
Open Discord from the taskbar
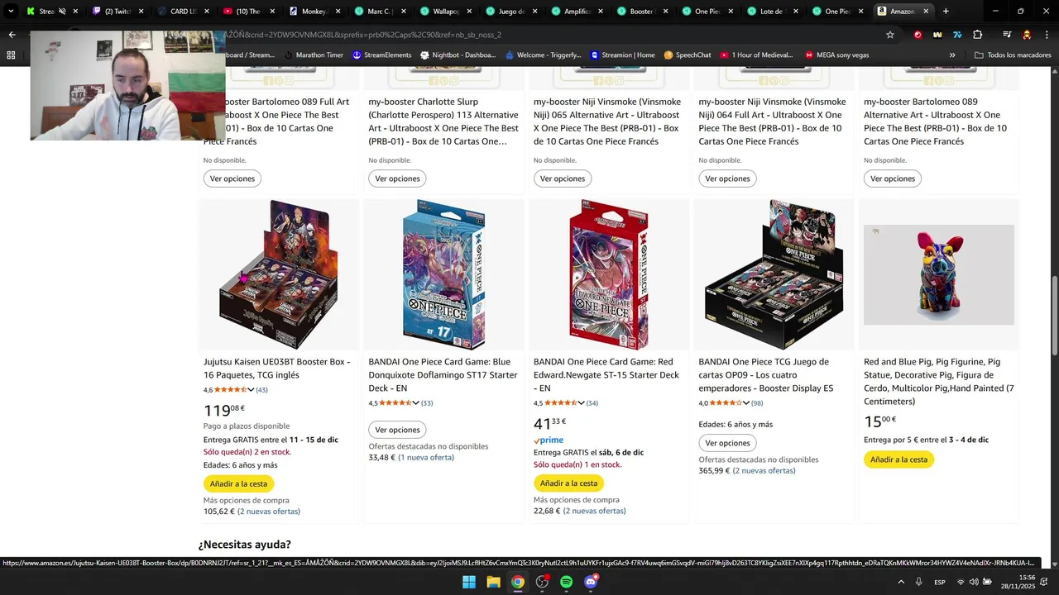591,582
